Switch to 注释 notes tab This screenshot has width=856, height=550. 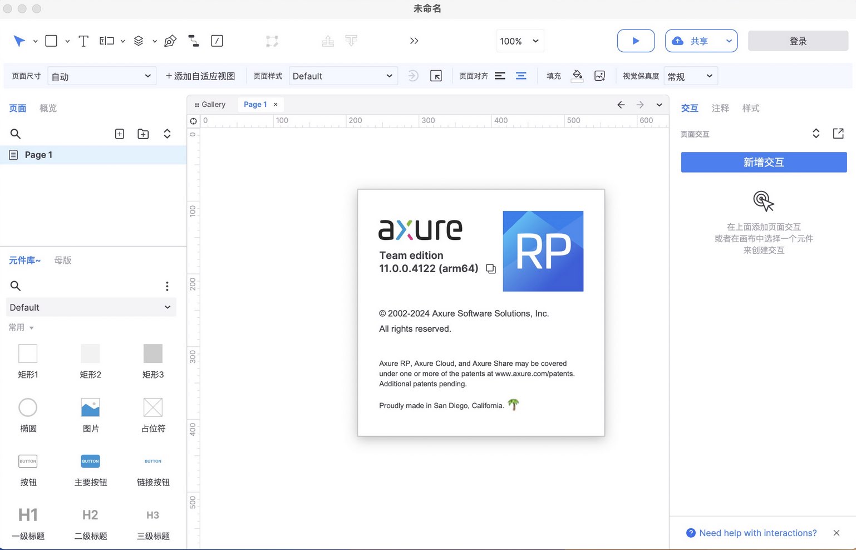(x=720, y=108)
